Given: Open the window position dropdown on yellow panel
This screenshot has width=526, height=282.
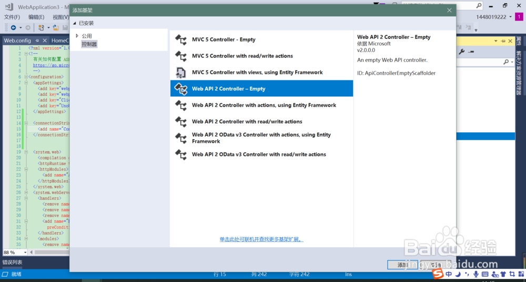Looking at the screenshot, I should click(496, 41).
